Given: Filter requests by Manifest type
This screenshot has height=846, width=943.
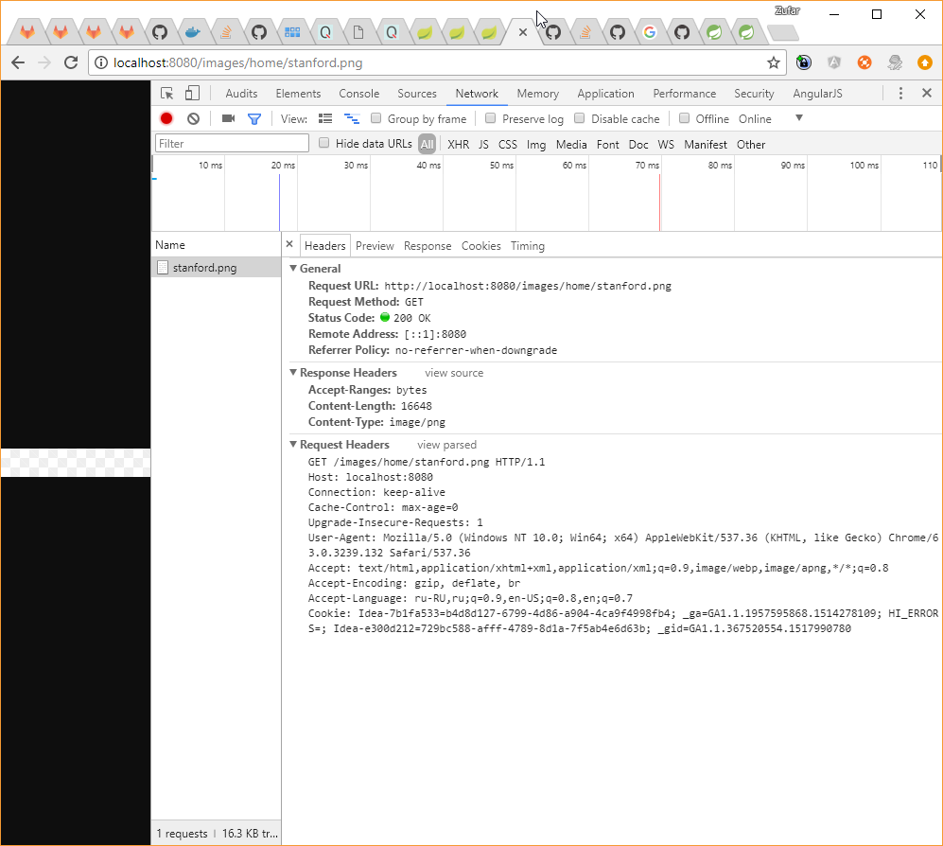Looking at the screenshot, I should tap(706, 145).
